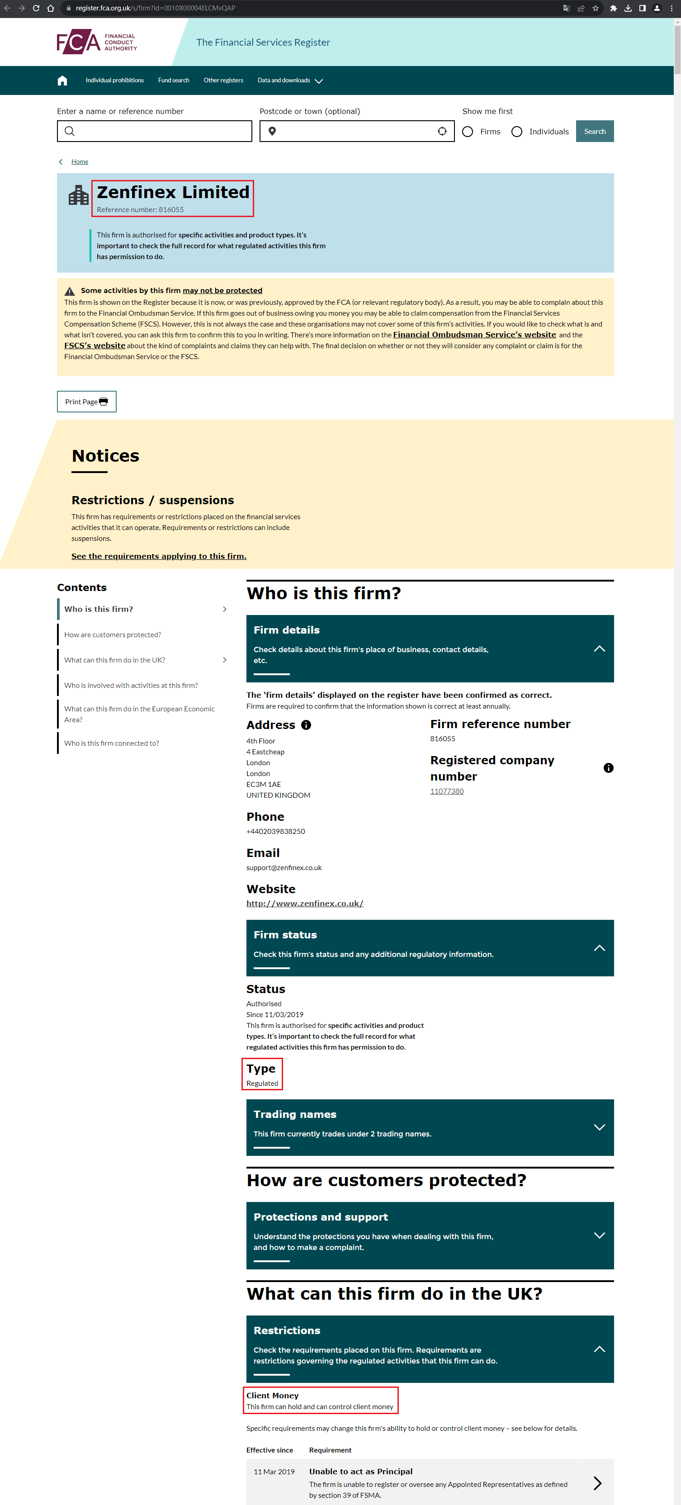Click the Zenfinex Limited firm building icon
681x1505 pixels.
click(x=78, y=195)
